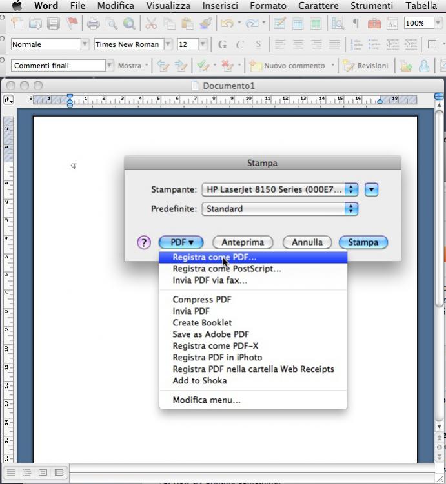
Task: Toggle Italic (C) formatting
Action: click(239, 44)
